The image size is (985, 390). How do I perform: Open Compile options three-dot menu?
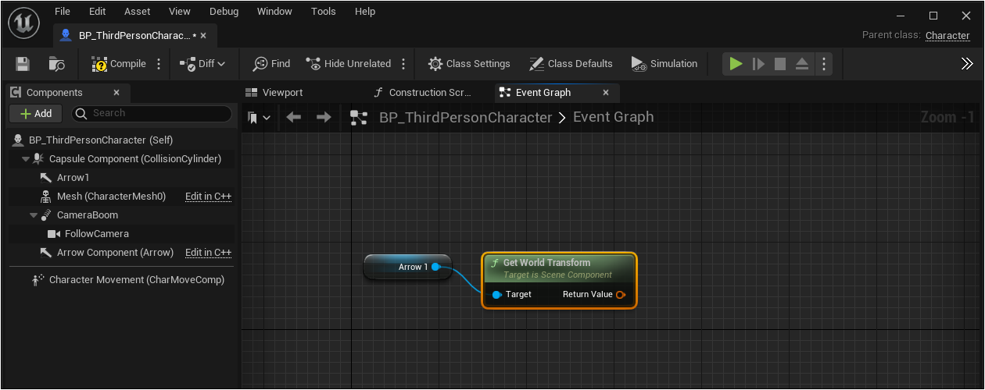(159, 64)
